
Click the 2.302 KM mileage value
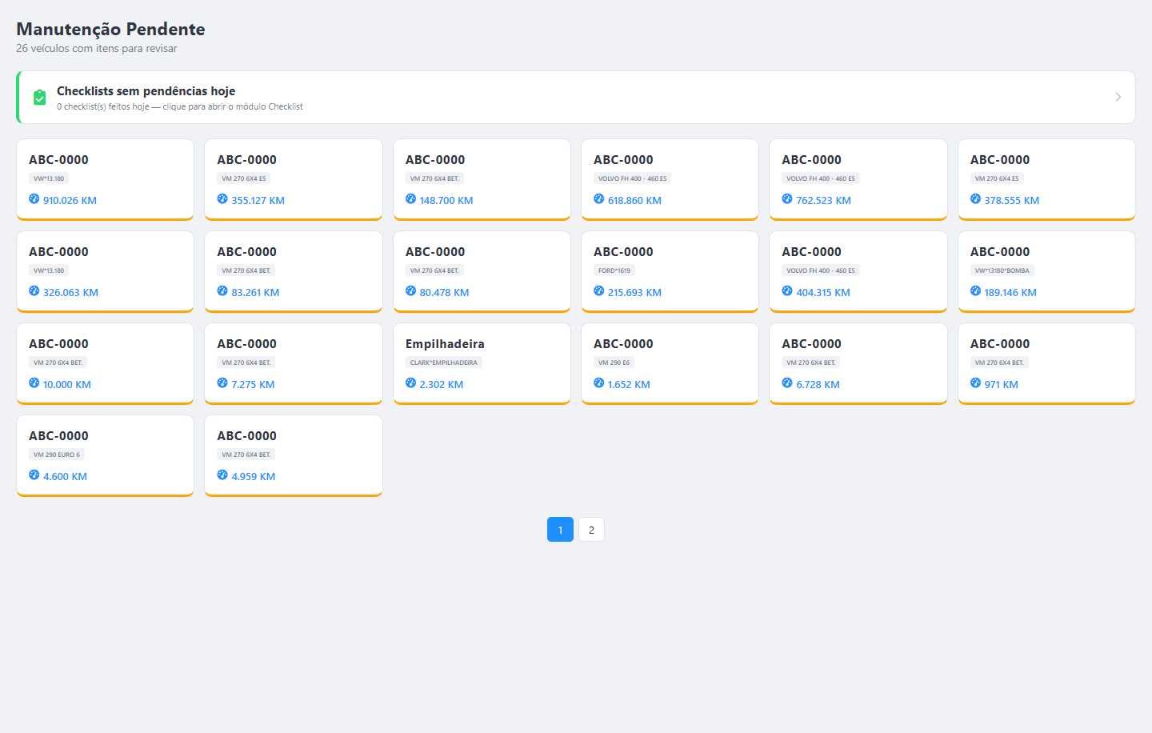point(442,385)
